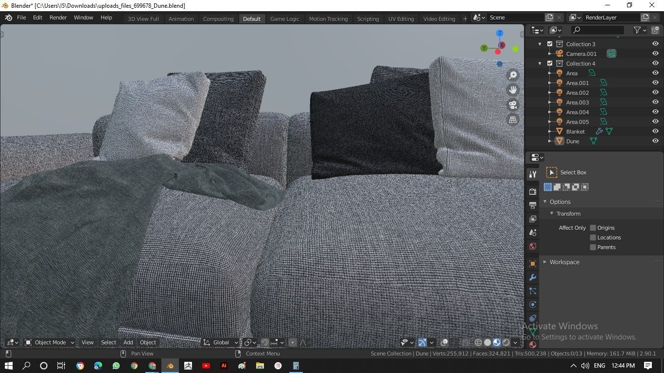Select the Set selection mode icon
This screenshot has width=664, height=373.
(x=548, y=187)
